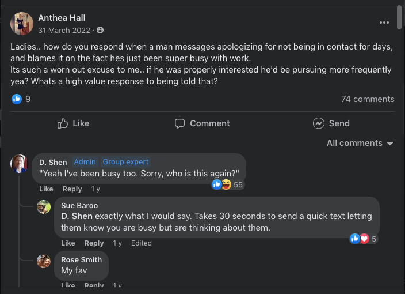This screenshot has height=294, width=405.
Task: Click the Edited label on Sue Baroo's reply
Action: 142,243
